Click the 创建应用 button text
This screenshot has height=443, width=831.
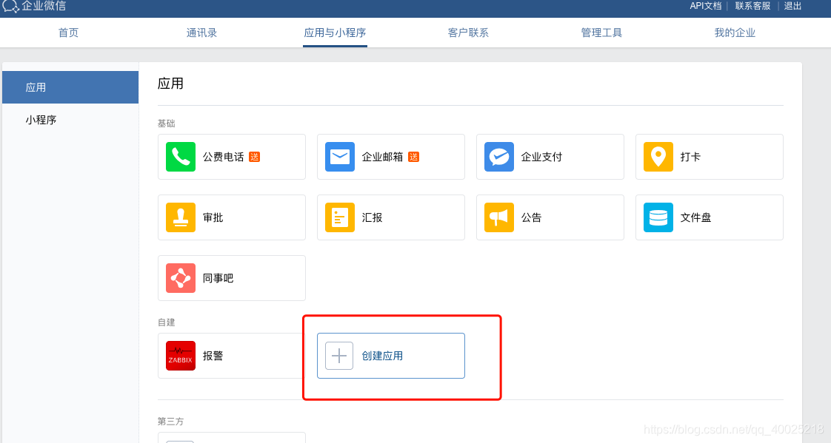tap(383, 356)
